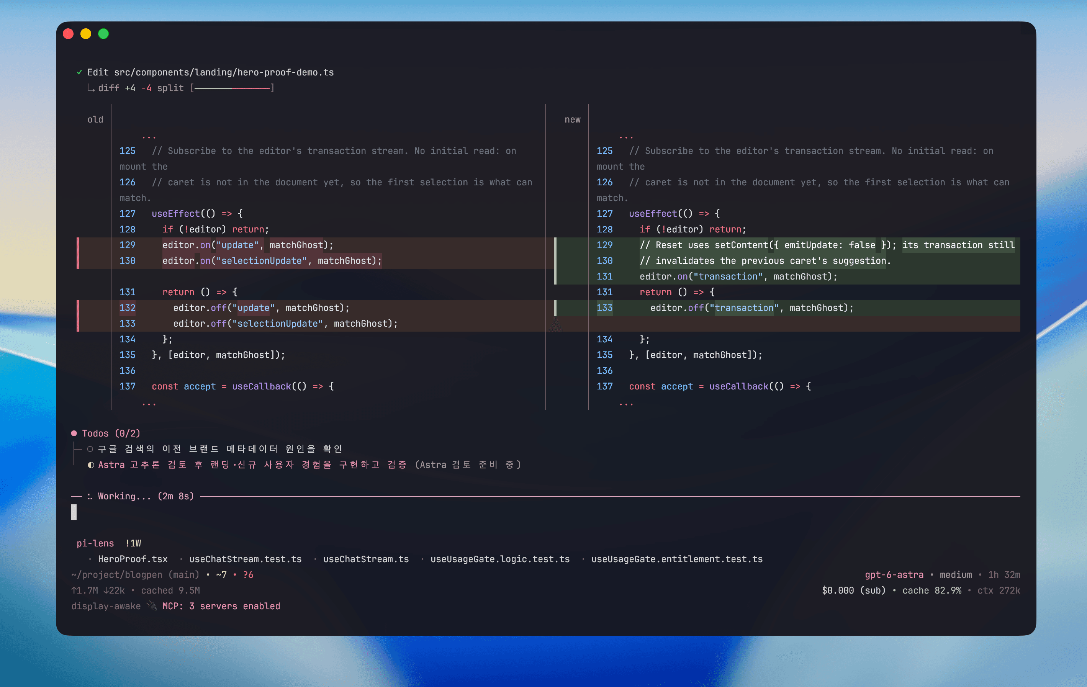
Task: Click the "cached 9.5M" status entry
Action: pos(170,591)
